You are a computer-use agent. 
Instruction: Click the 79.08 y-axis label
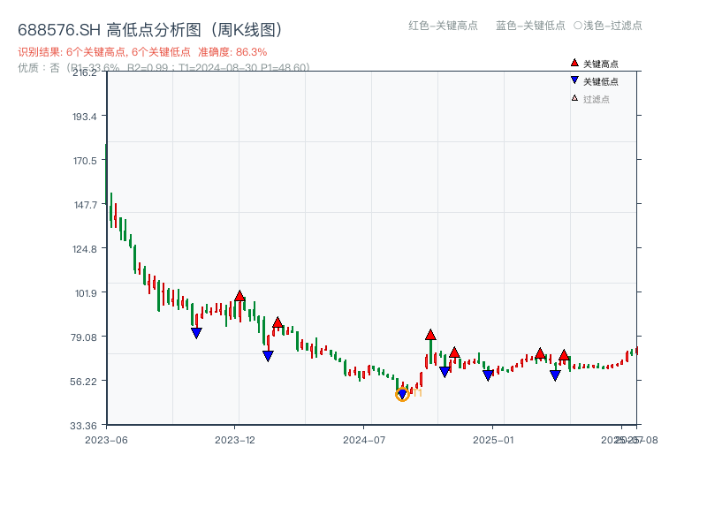coord(83,337)
